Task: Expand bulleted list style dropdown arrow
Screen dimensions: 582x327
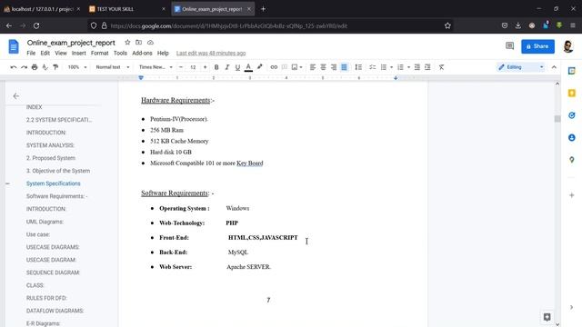Action: pyautogui.click(x=391, y=67)
